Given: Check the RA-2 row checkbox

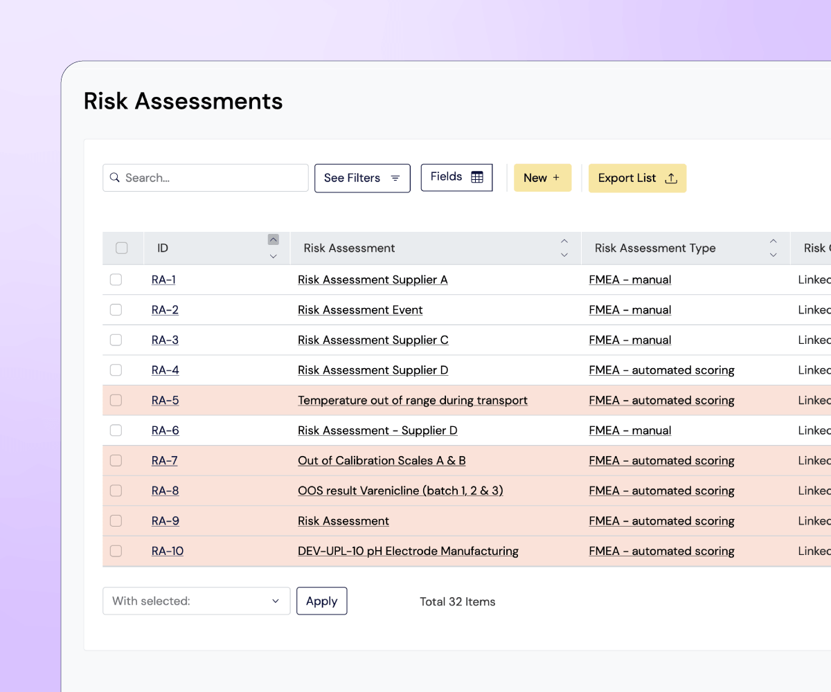Looking at the screenshot, I should tap(116, 310).
